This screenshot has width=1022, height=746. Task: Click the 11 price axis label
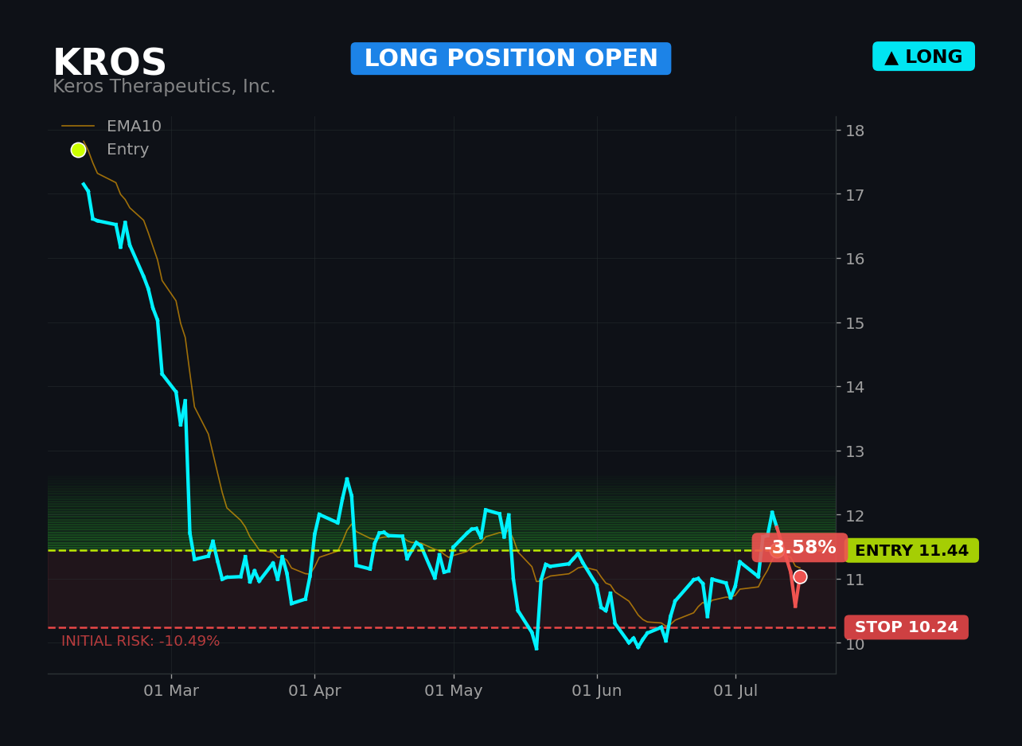click(854, 579)
